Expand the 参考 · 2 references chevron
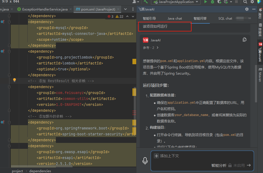 pyautogui.click(x=157, y=48)
